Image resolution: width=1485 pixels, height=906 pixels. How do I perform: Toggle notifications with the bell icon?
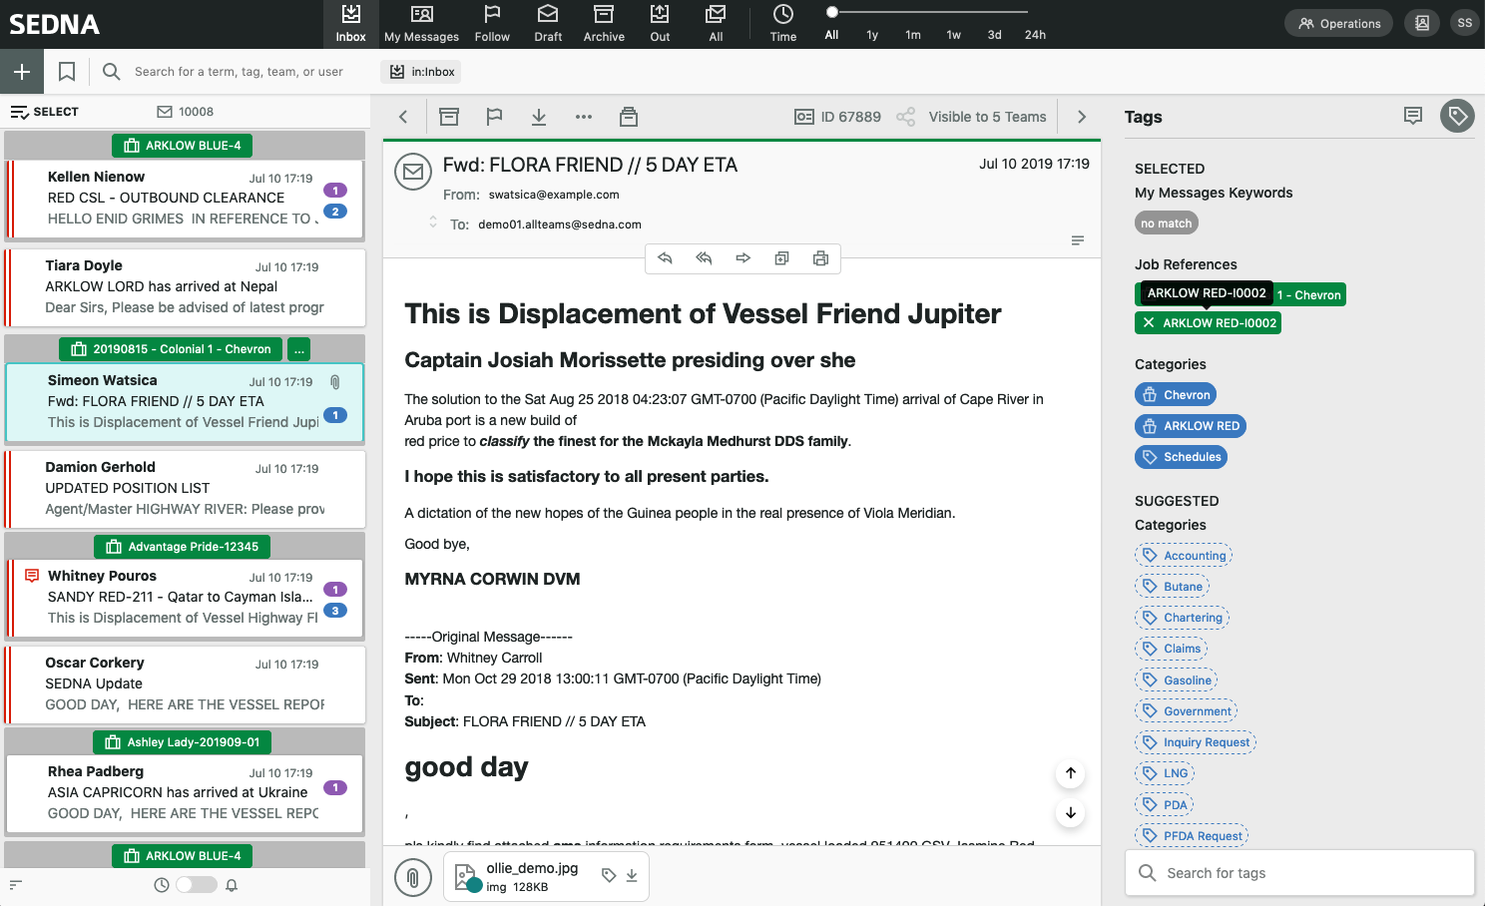[x=232, y=884]
